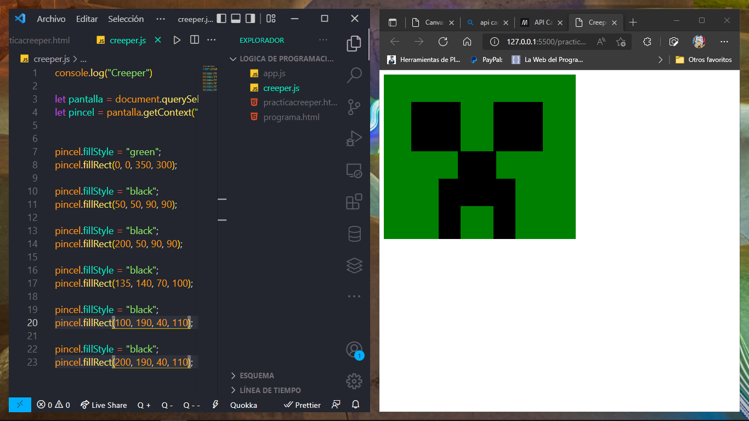This screenshot has width=749, height=421.
Task: Close the creeper.js editor tab
Action: pos(158,40)
